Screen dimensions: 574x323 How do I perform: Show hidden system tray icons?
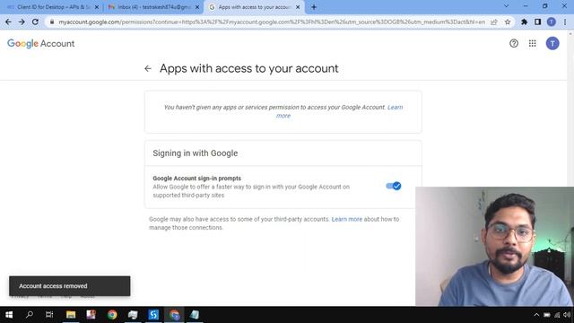tap(536, 315)
